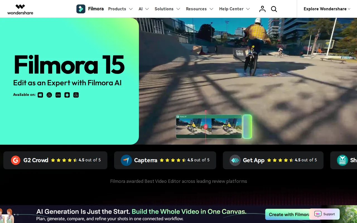
Task: Close the bottom promo banner
Action: [x=351, y=214]
